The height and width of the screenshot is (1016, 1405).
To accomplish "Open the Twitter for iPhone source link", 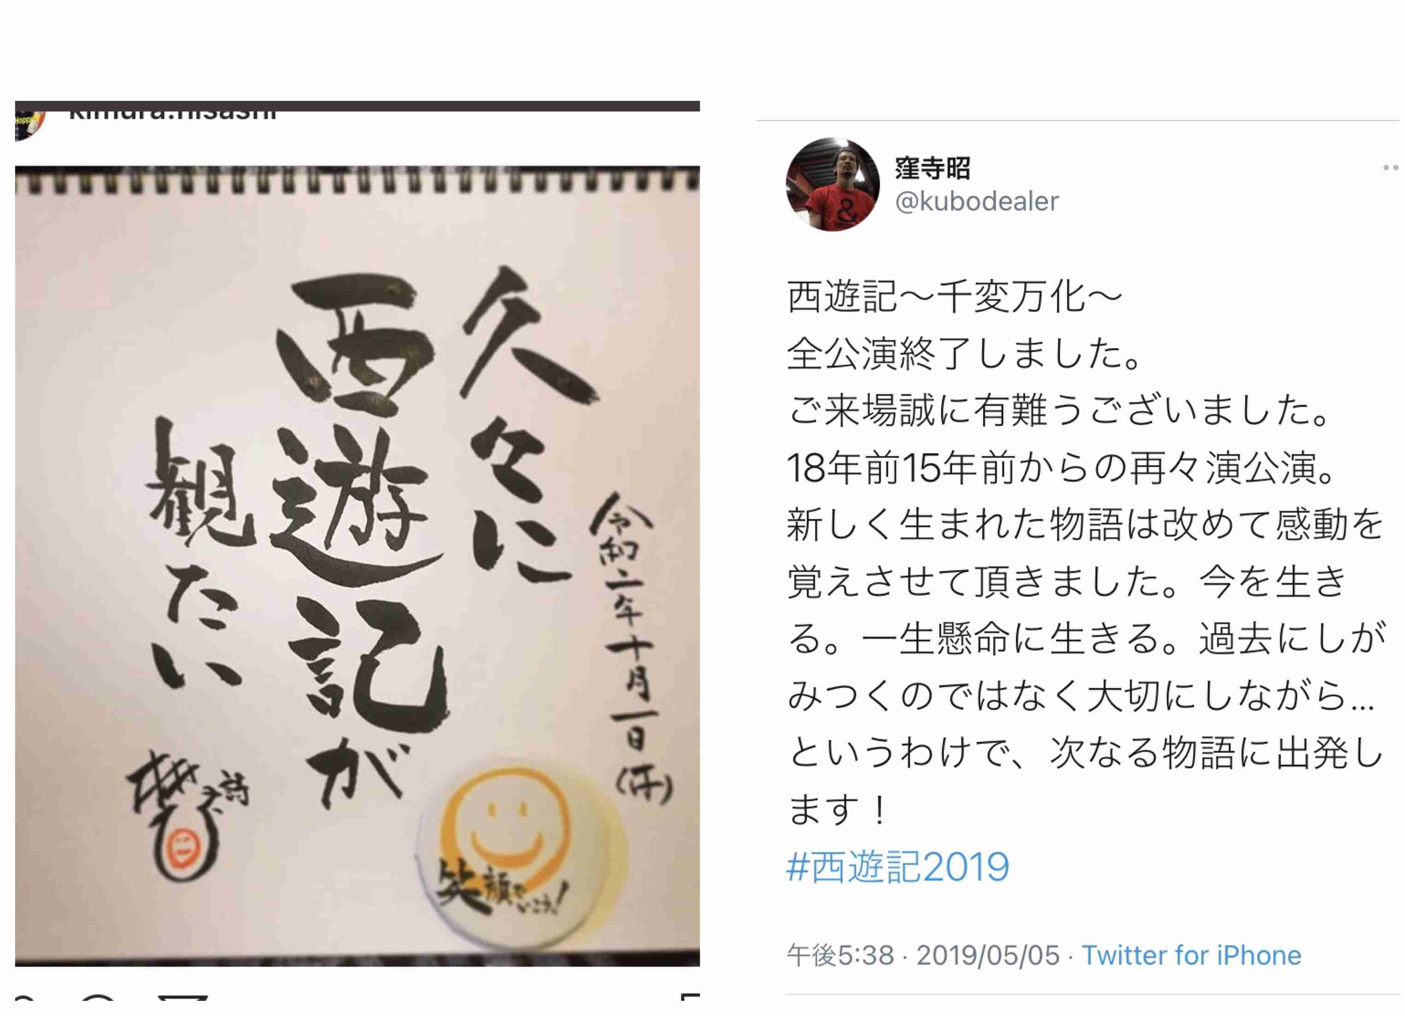I will pos(1191,955).
